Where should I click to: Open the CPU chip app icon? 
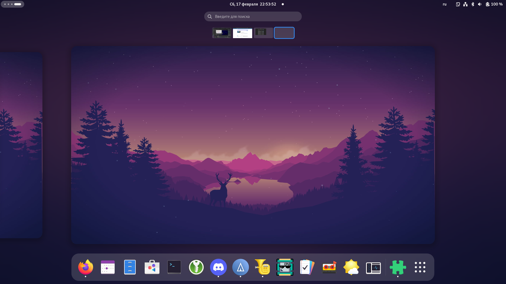click(x=285, y=267)
